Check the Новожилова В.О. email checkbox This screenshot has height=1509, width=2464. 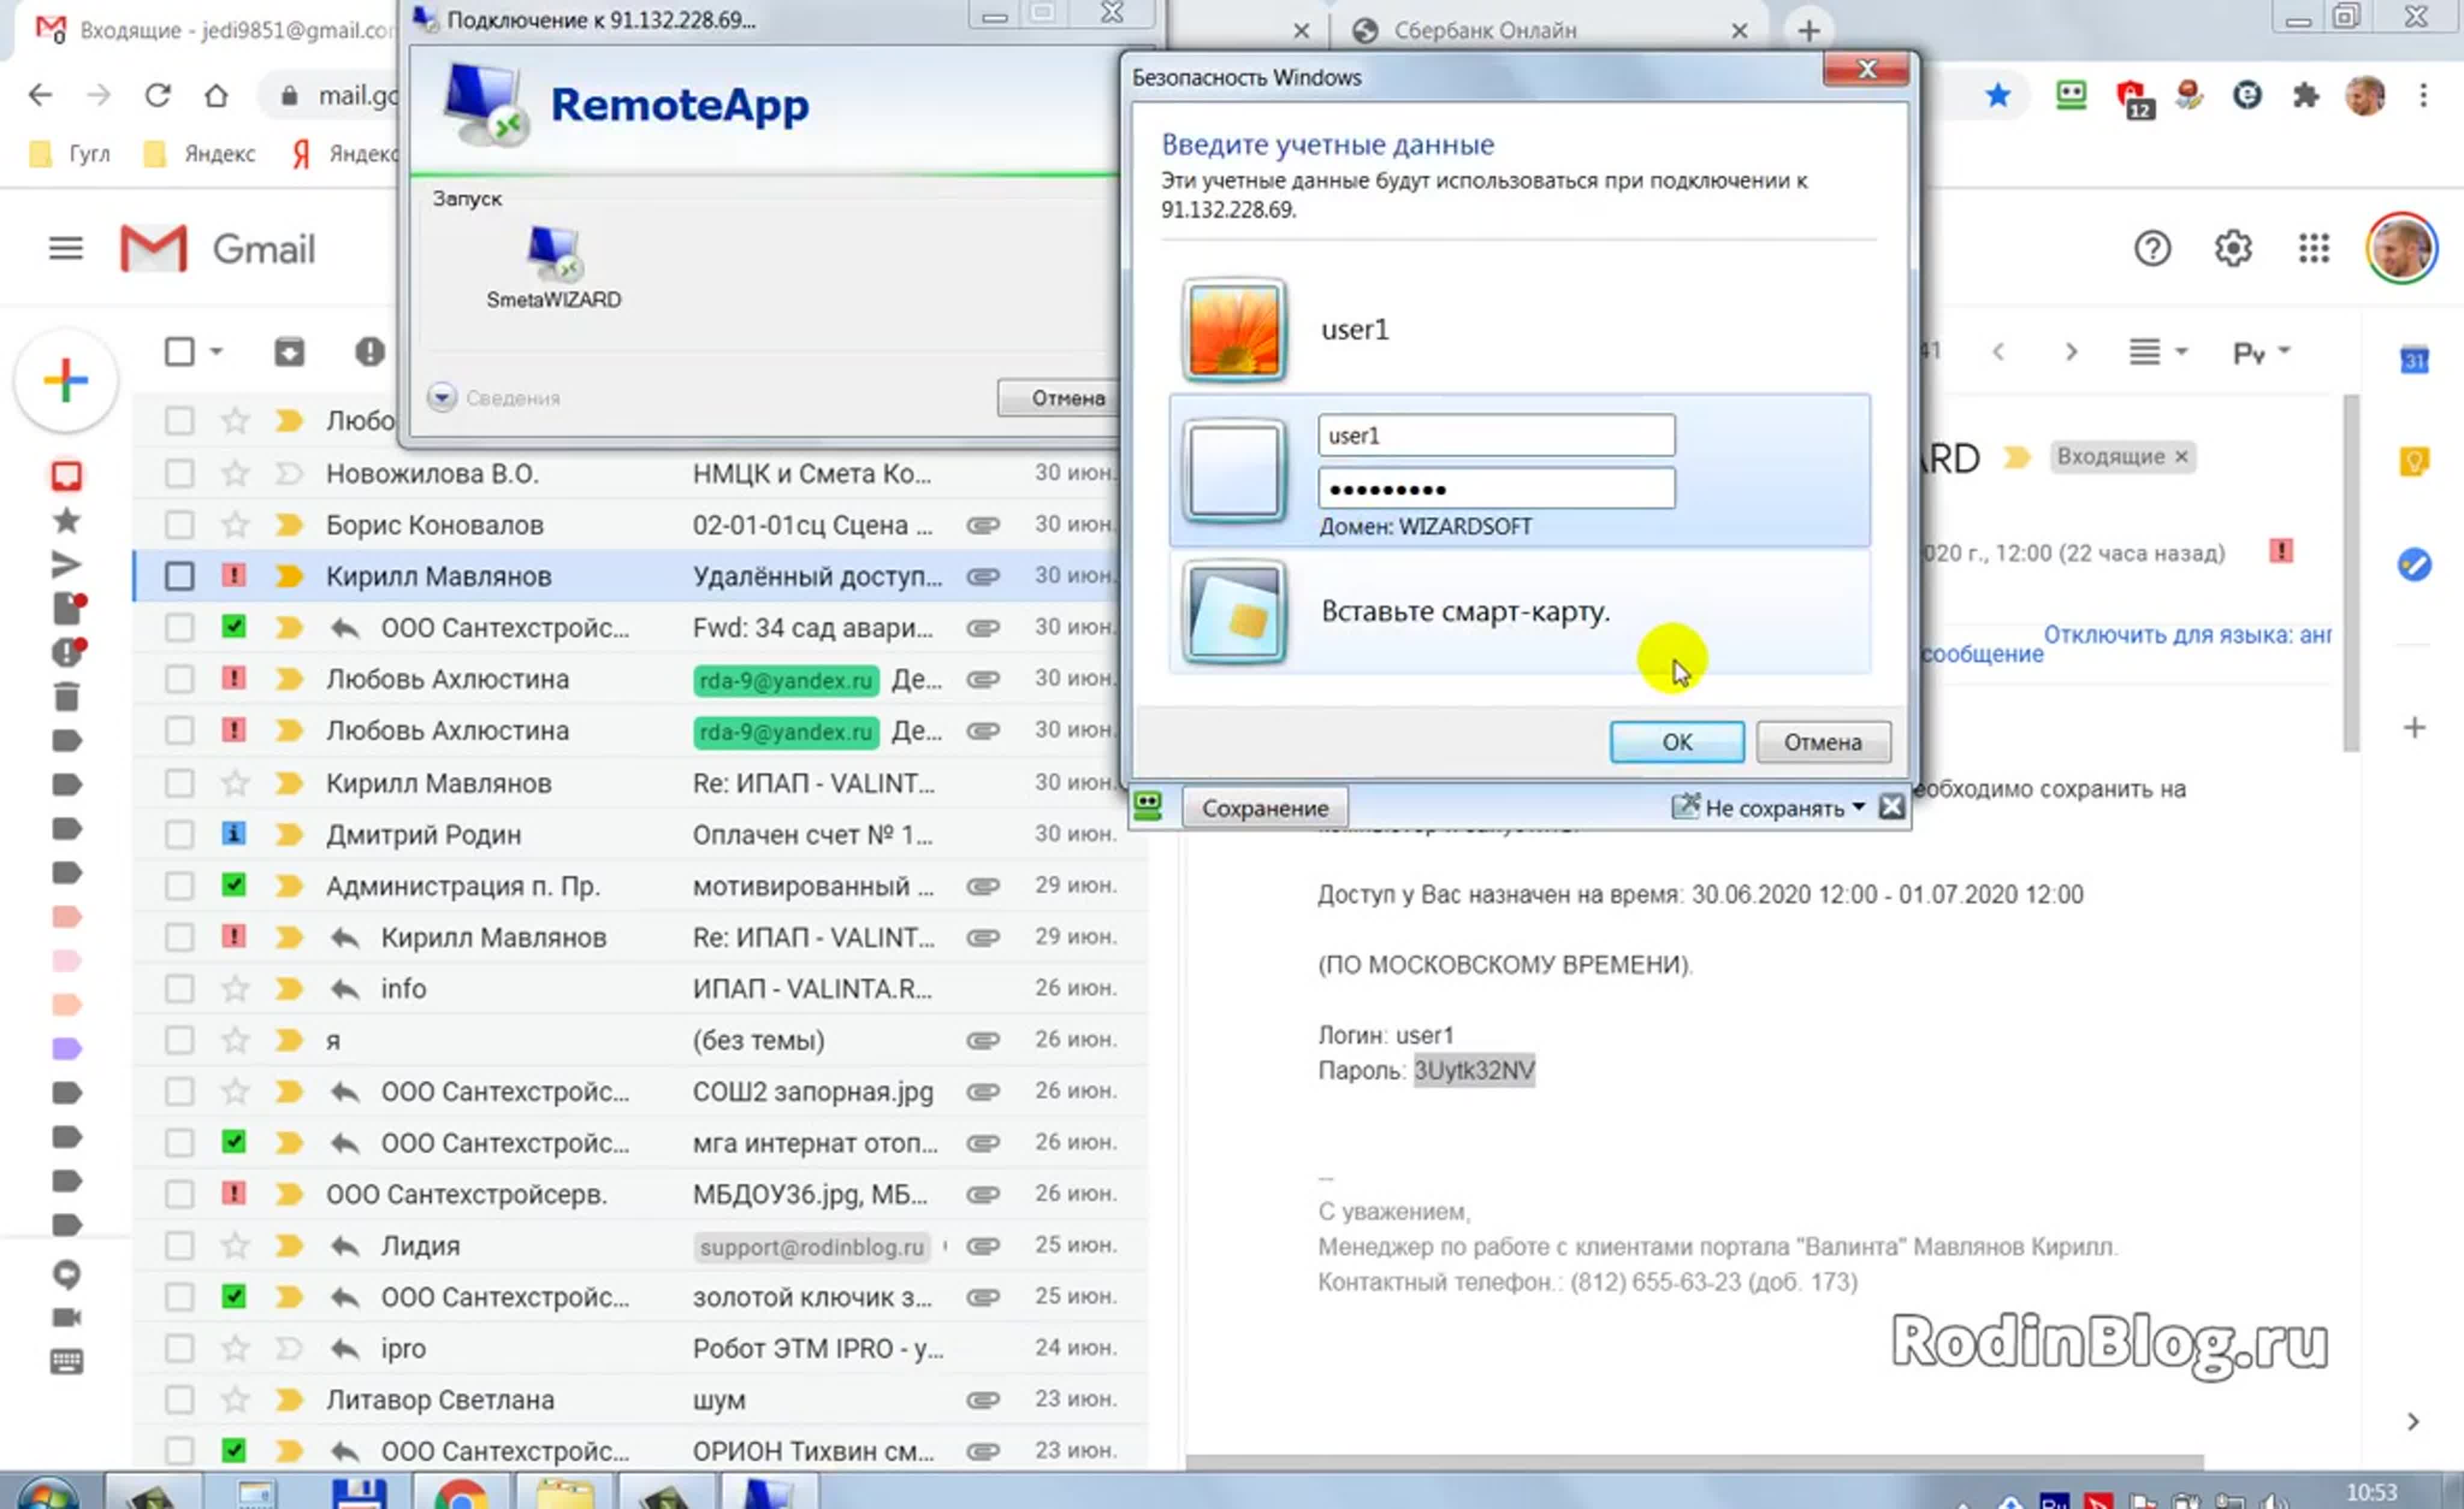pos(179,473)
